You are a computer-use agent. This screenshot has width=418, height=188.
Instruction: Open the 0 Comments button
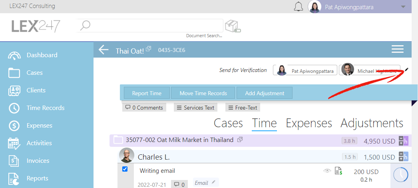(144, 108)
